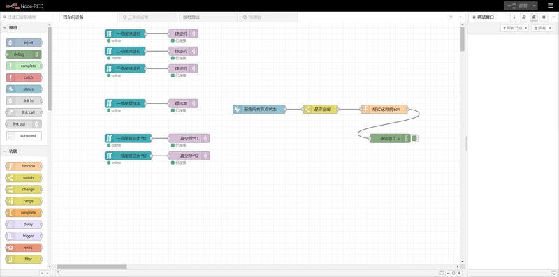Viewport: 559px width, 277px height.
Task: Switch to the TB测试 flow tab
Action: [268, 17]
